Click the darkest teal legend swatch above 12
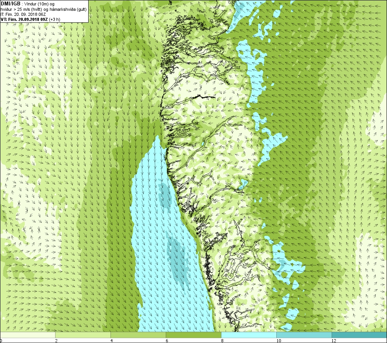The width and height of the screenshot is (387, 343). 360,335
